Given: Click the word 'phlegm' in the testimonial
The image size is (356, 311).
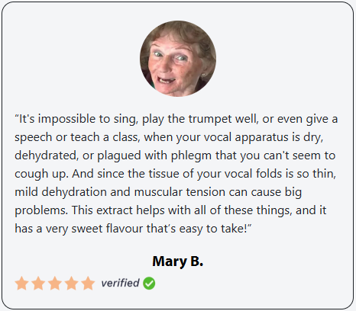Looking at the screenshot, I should 191,156.
